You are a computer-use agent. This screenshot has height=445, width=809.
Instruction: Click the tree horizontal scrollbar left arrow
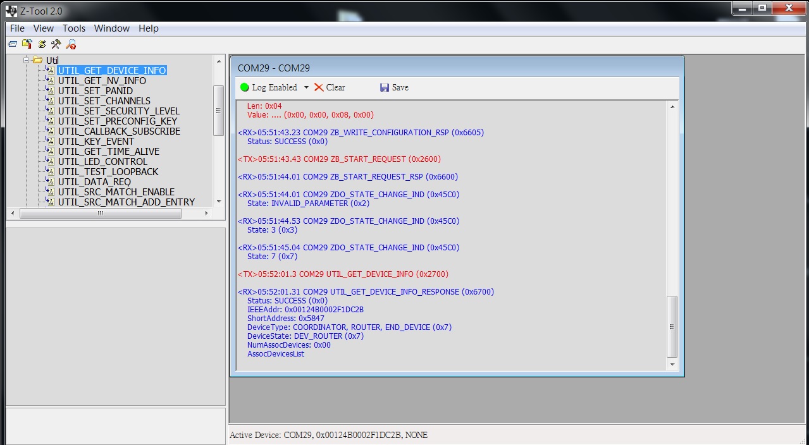13,214
